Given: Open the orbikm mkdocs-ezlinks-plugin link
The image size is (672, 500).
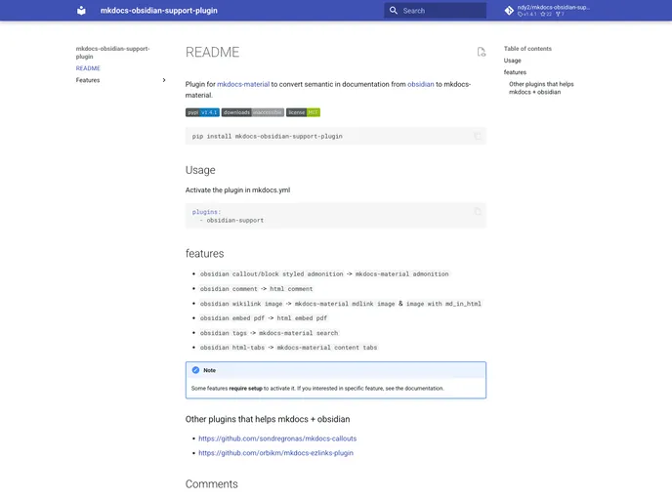Looking at the screenshot, I should point(275,453).
